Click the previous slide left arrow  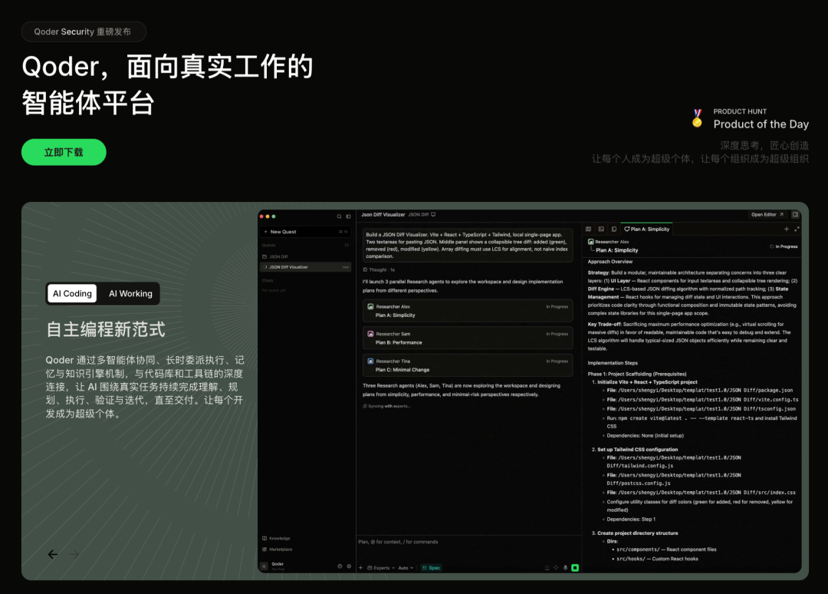(53, 554)
